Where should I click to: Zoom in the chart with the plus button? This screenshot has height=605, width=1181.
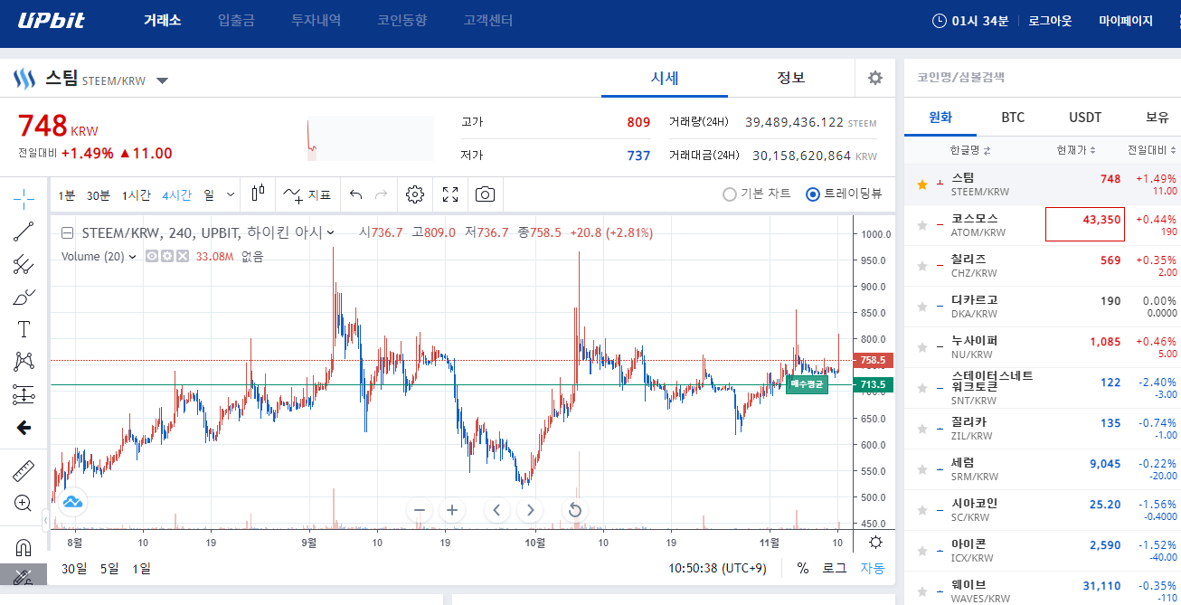pyautogui.click(x=452, y=510)
